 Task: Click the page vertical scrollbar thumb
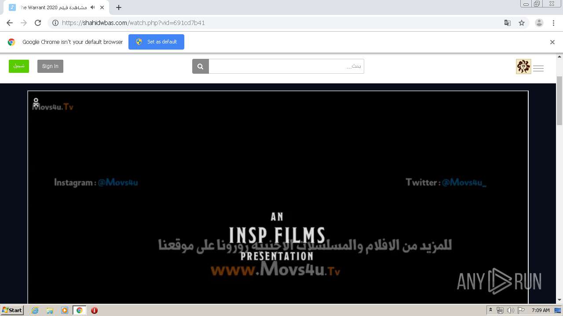pos(559,100)
